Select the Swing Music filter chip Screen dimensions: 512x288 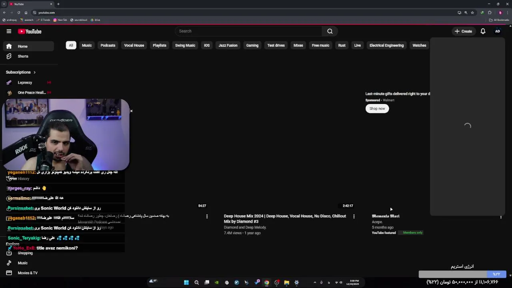185,46
